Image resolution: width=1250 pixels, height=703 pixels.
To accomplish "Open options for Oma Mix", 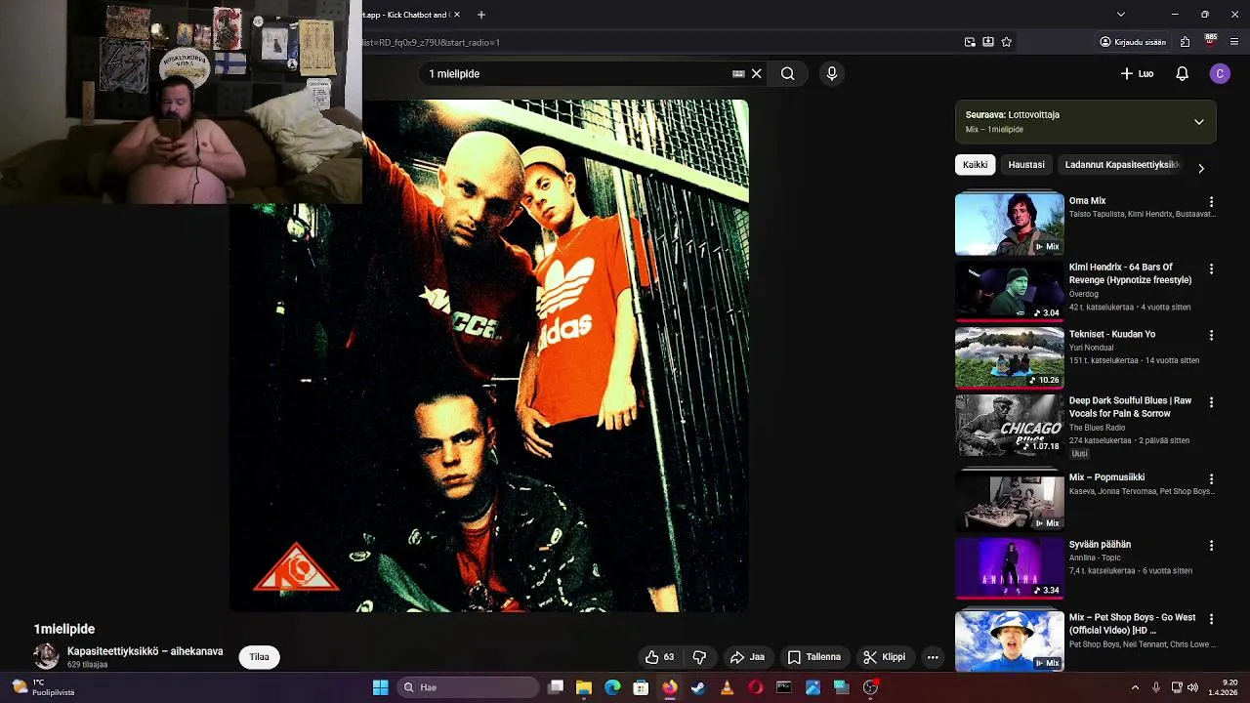I will [x=1211, y=202].
